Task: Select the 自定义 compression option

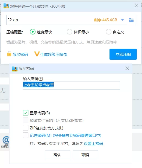Action: click(x=108, y=32)
